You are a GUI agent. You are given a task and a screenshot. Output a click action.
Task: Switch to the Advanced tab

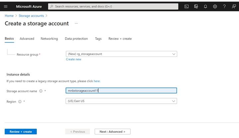[27, 39]
